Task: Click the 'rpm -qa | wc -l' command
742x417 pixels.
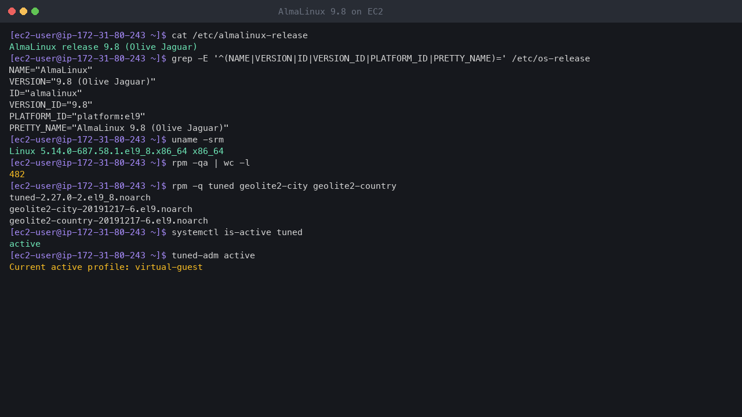Action: [211, 163]
